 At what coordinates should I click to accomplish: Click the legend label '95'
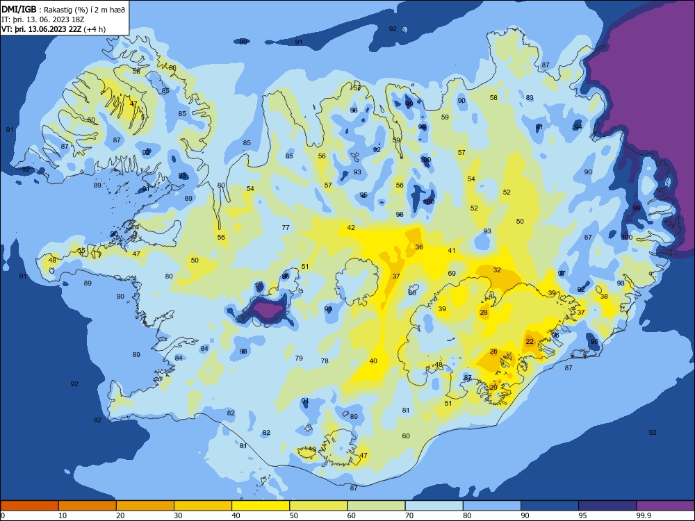coord(583,515)
